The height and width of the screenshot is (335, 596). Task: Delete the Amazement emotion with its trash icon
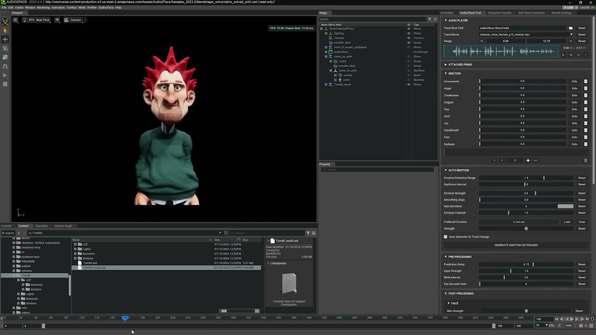tap(586, 81)
